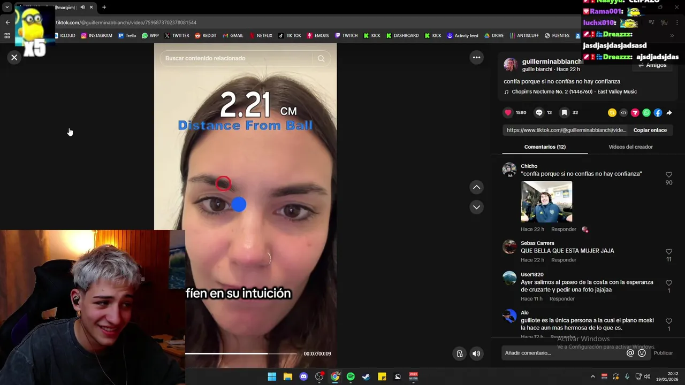Image resolution: width=685 pixels, height=385 pixels.
Task: Open the ANTISCUFF bookmark
Action: click(x=524, y=36)
